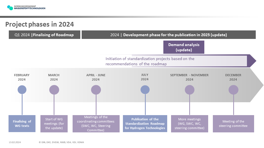Viewport: 264px width, 148px height.
Task: Click the September - November 2024 marker circle
Action: (x=189, y=90)
